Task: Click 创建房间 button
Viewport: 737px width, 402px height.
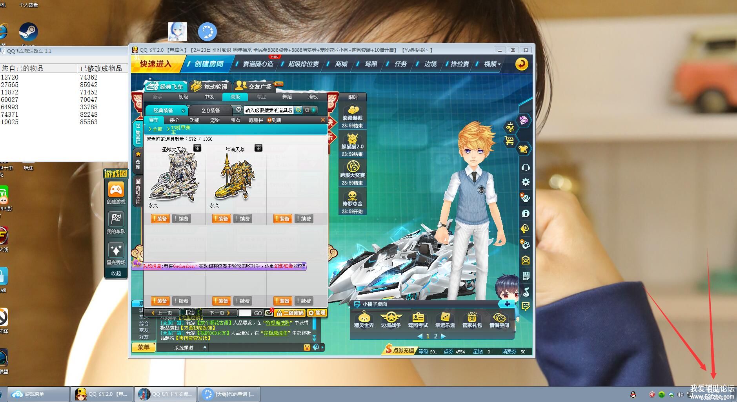Action: (x=208, y=64)
